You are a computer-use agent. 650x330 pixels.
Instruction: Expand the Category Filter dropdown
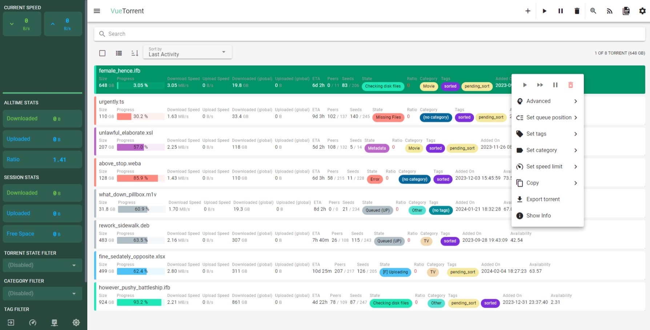pyautogui.click(x=42, y=293)
